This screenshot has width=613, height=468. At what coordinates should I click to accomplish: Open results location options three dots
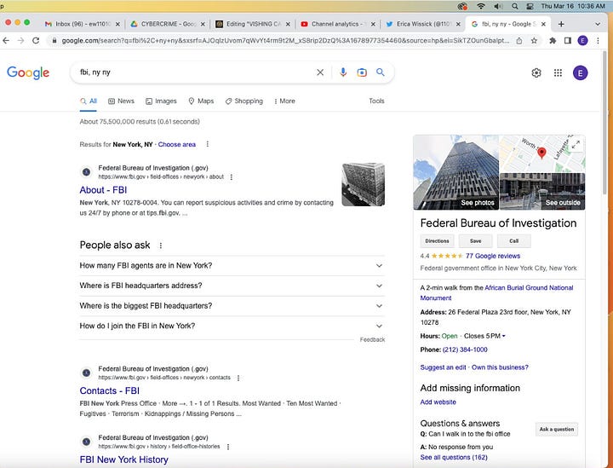(x=207, y=144)
